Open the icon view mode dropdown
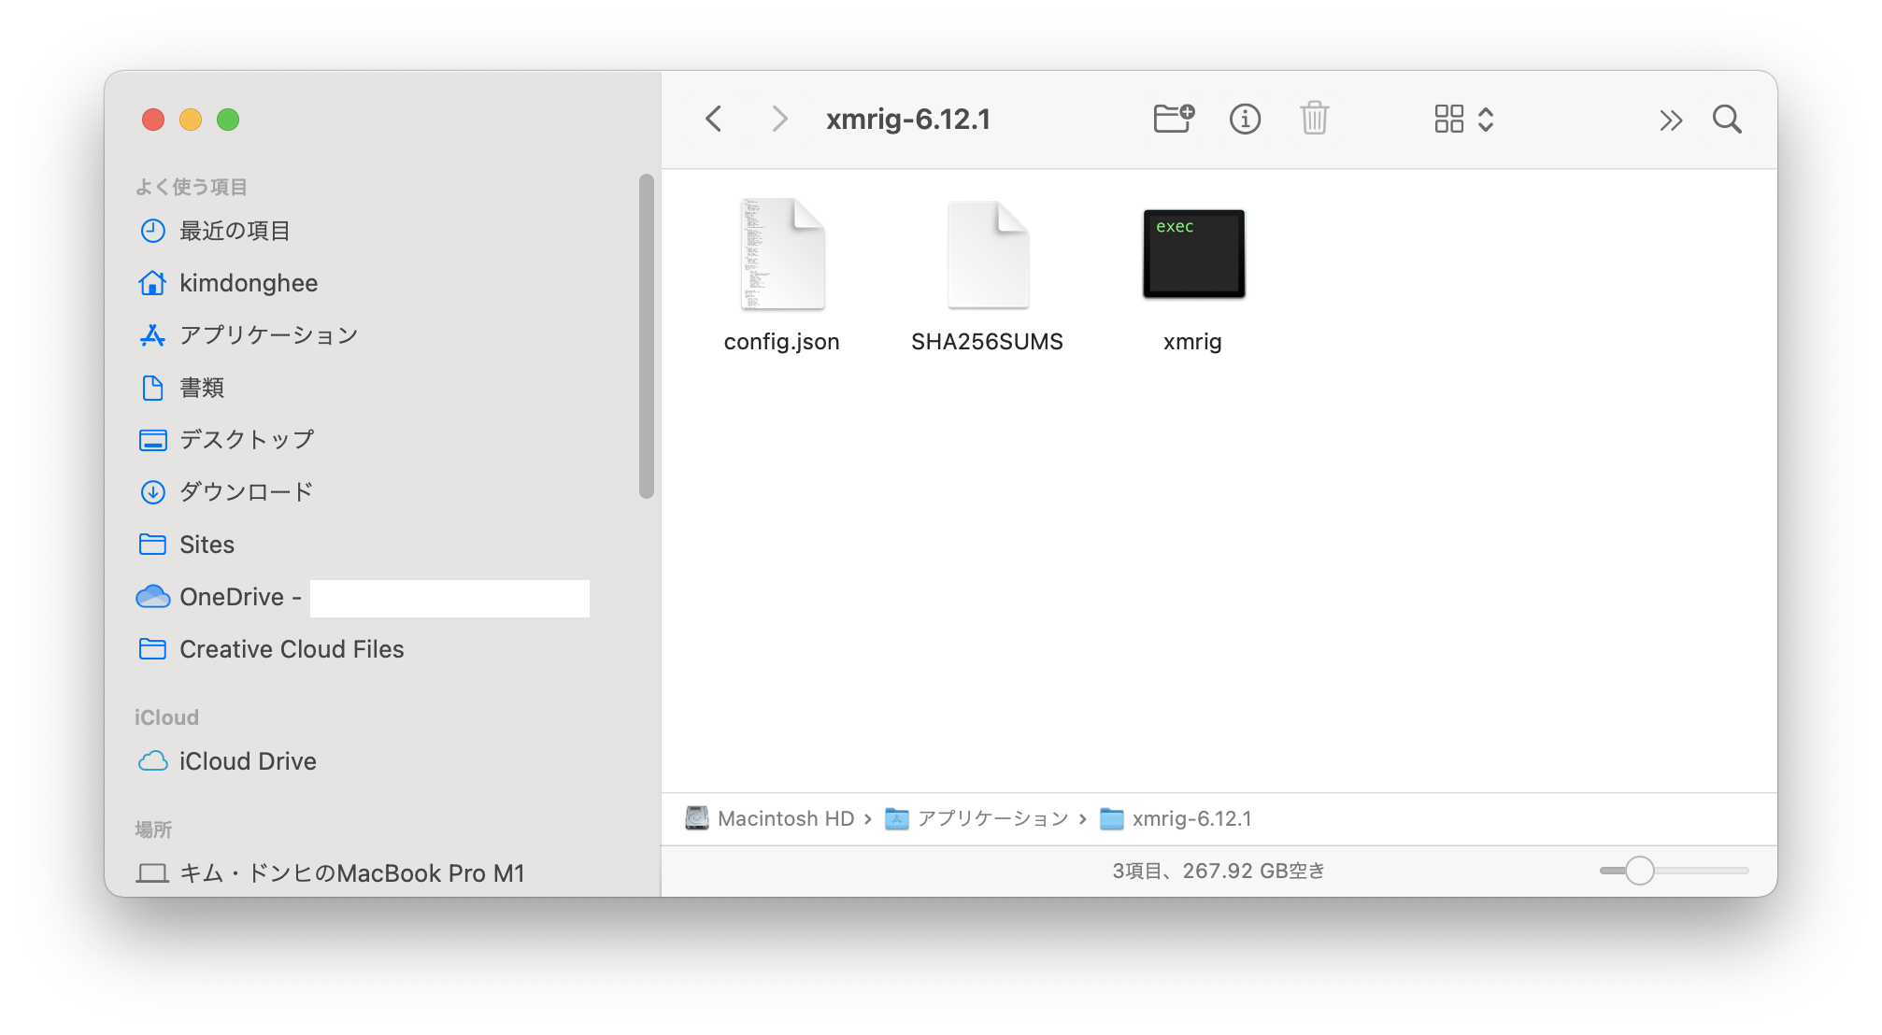Screen dimensions: 1882x1035 click(1463, 119)
